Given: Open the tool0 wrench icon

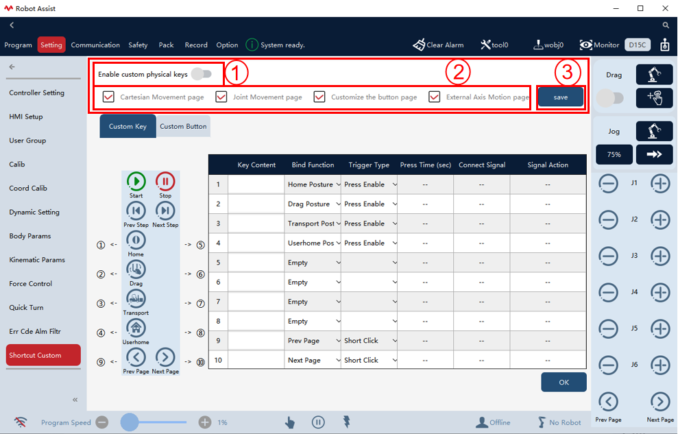Looking at the screenshot, I should click(x=485, y=45).
